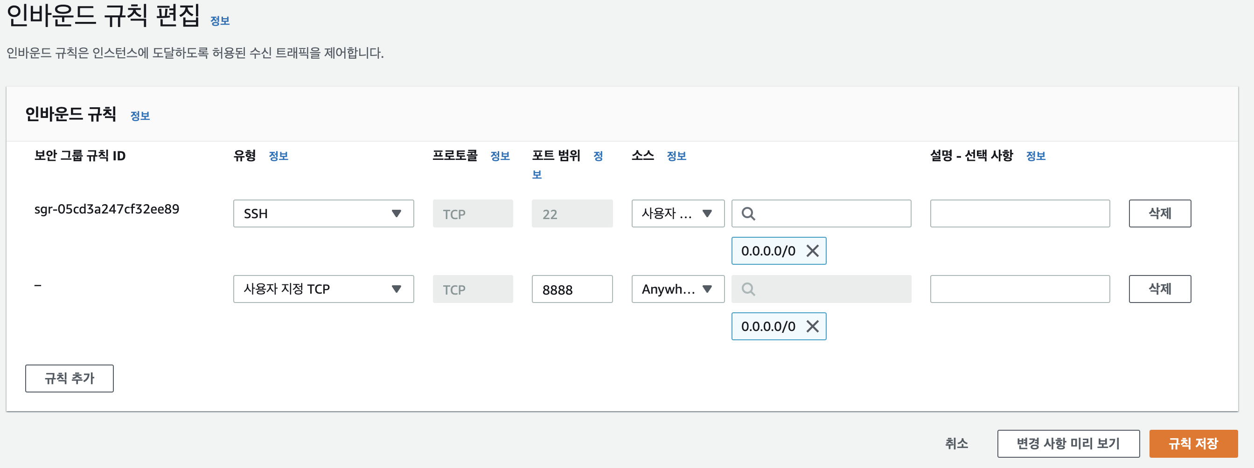Open '사용자 지정 TCP' type dropdown
This screenshot has height=468, width=1254.
tap(323, 289)
